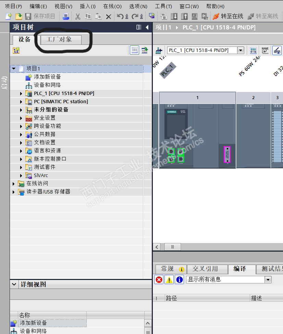Open the 在线(O) menu

pyautogui.click(x=112, y=6)
